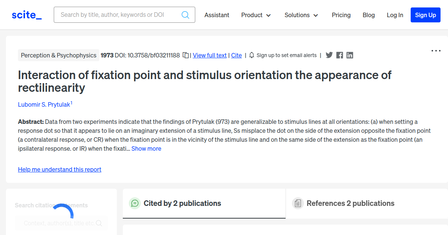Screen dimensions: 448x235
Task: Select the Cited by 2 publications tab
Action: [182, 203]
